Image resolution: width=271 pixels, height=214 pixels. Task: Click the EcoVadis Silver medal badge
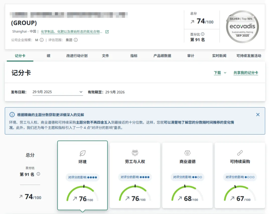[242, 27]
